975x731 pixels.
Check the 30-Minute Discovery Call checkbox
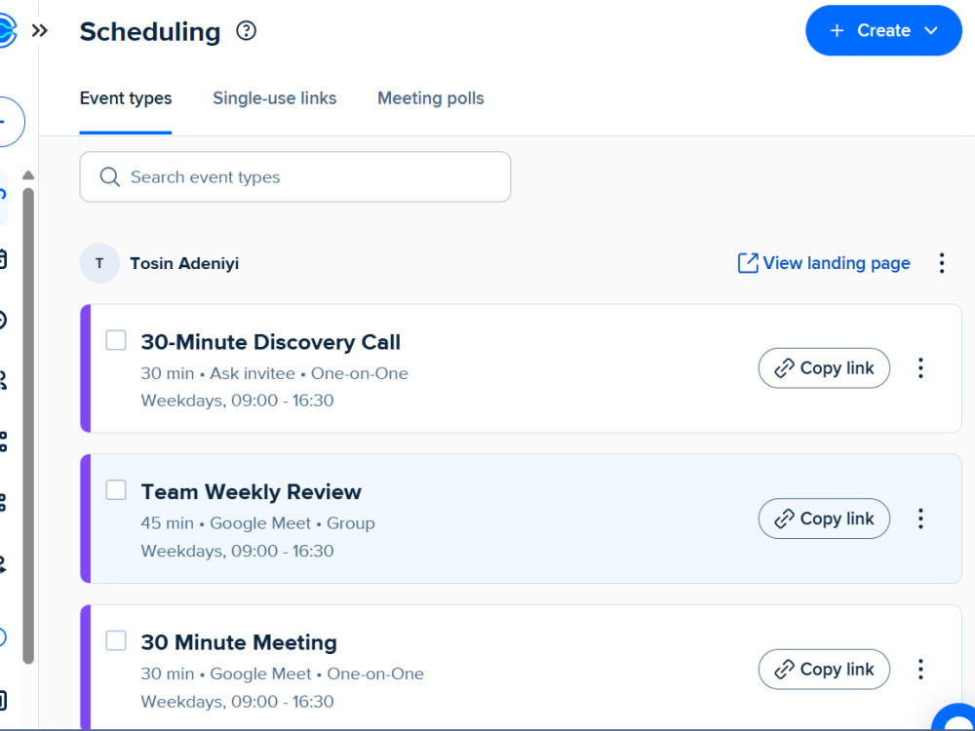pos(116,340)
